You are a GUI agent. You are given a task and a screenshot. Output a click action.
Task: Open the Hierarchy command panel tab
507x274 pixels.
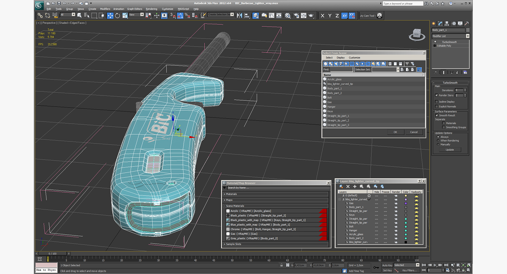click(447, 24)
